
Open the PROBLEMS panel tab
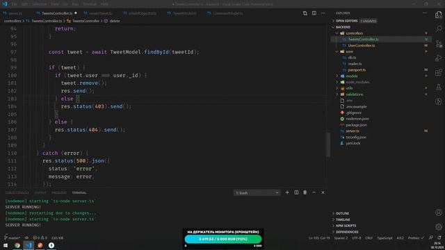tap(58, 193)
